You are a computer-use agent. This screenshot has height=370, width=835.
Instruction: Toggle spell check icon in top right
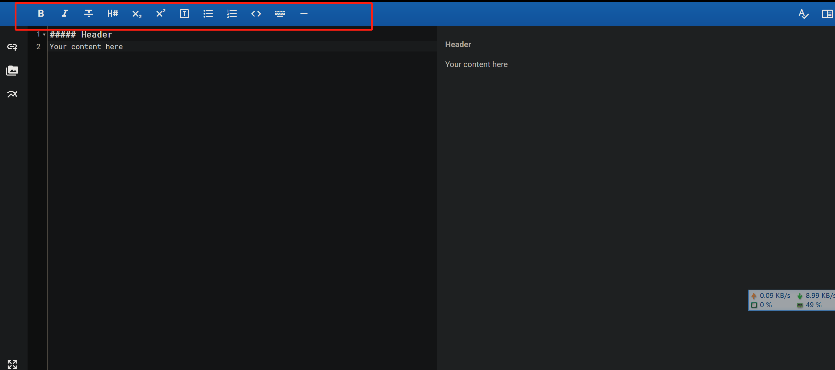click(x=803, y=14)
